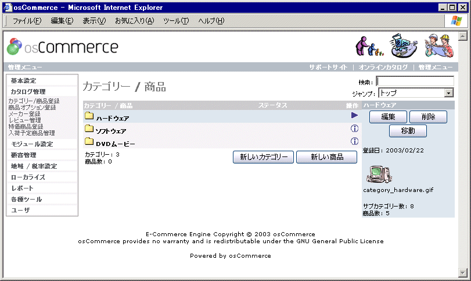Screen dimensions: 471x281
Task: Open the 商品オプション登録 sidebar link
Action: (32, 108)
